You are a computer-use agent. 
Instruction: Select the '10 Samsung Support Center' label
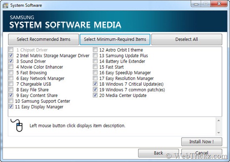coord(43,101)
